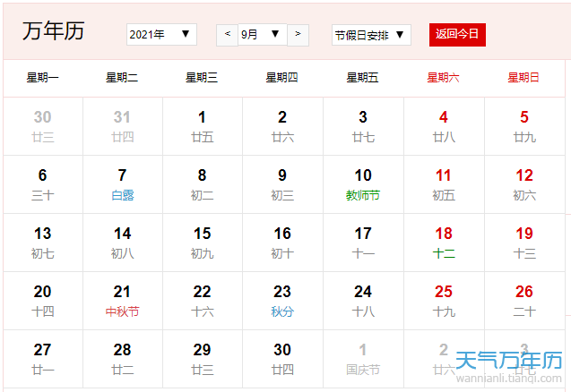Click the 万年历 page title
571x392 pixels.
point(54,31)
